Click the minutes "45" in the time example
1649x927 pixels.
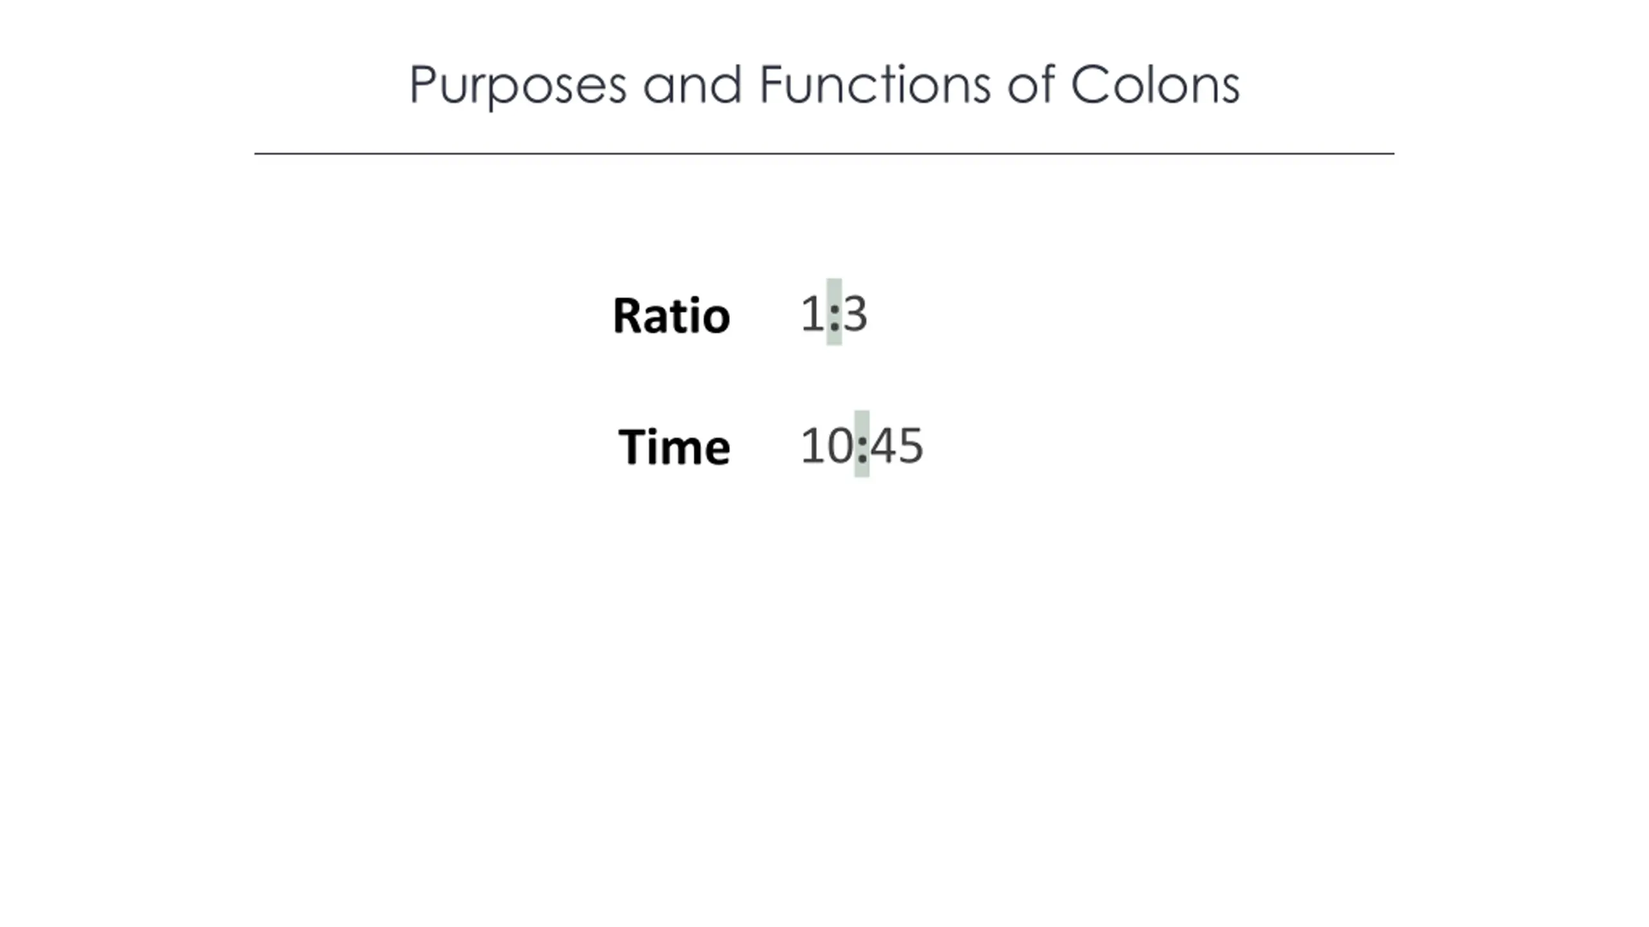[897, 445]
